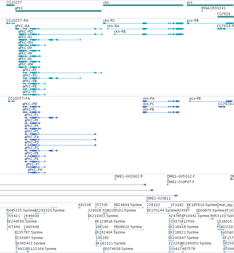Pick transcript aPKC-RK
Viewport: 234px width, 253px height.
click(x=25, y=54)
